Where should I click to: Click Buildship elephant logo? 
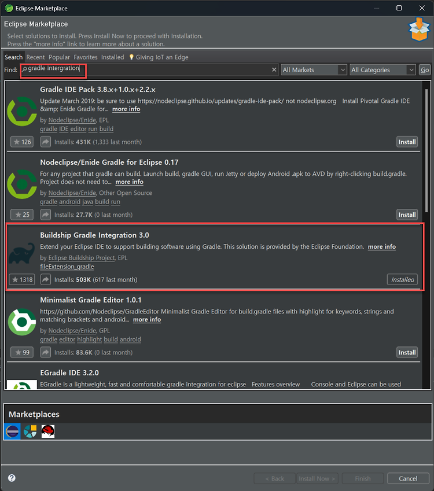pyautogui.click(x=22, y=253)
